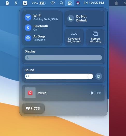Open Keyboard Brightness control
The height and width of the screenshot is (136, 126).
(74, 37)
